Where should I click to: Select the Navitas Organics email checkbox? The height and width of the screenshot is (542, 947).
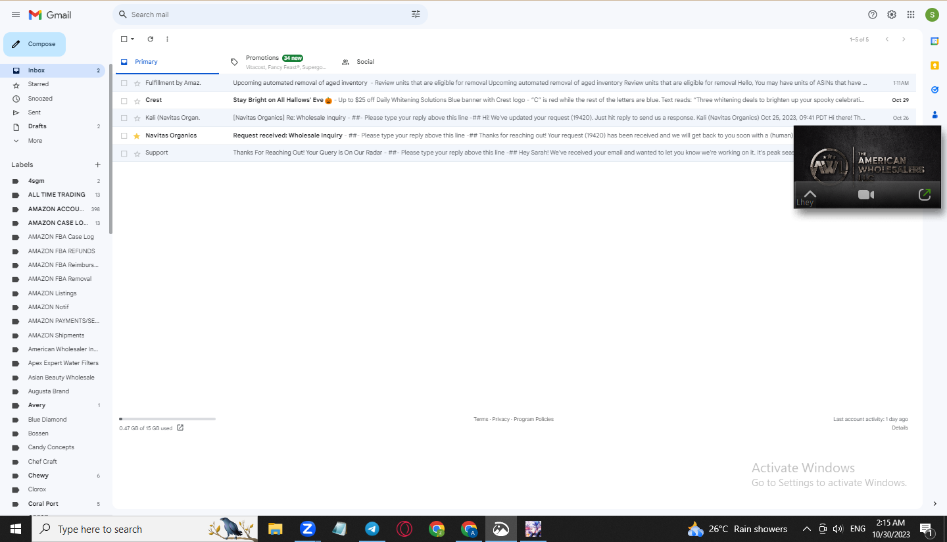click(124, 135)
